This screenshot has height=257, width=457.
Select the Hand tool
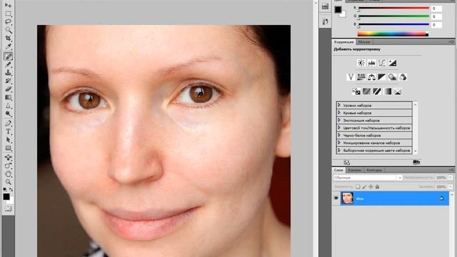click(8, 174)
